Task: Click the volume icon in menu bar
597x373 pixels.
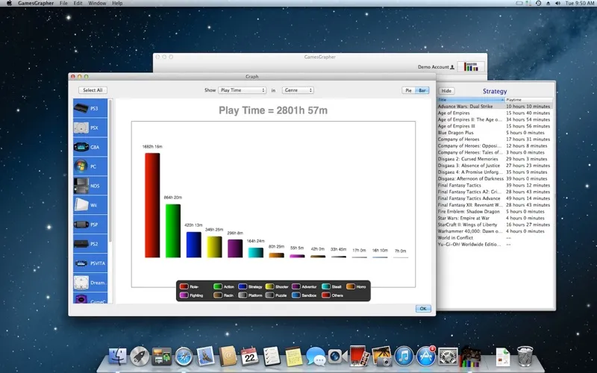Action: tap(557, 3)
